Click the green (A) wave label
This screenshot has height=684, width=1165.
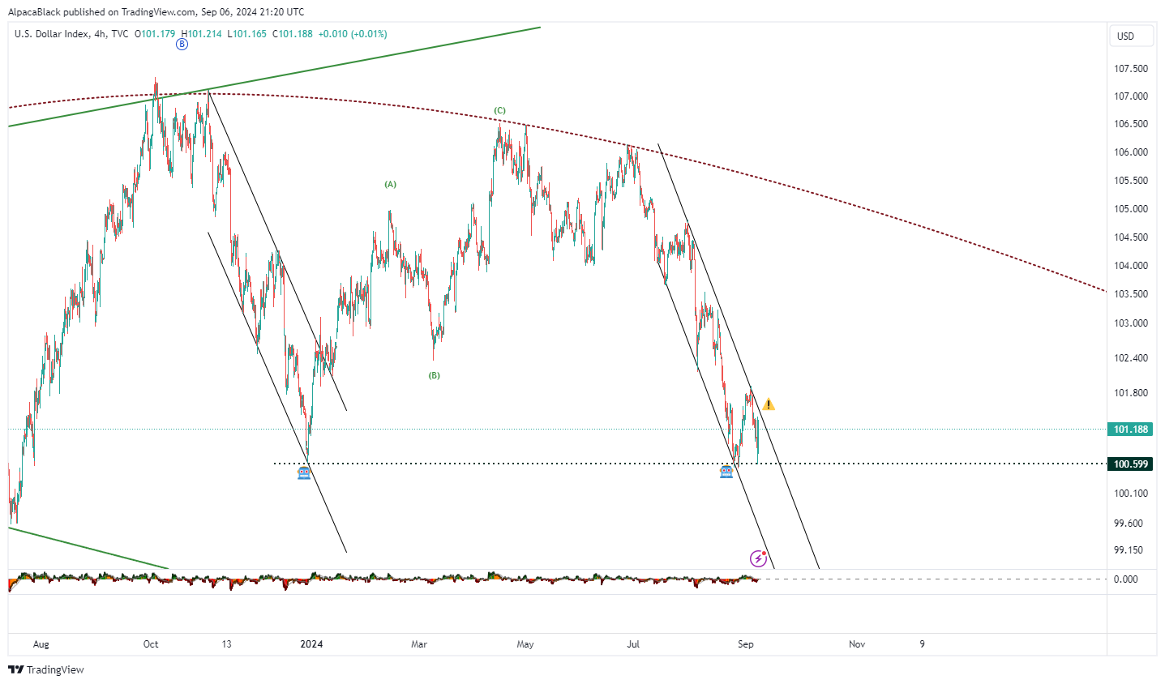(391, 184)
